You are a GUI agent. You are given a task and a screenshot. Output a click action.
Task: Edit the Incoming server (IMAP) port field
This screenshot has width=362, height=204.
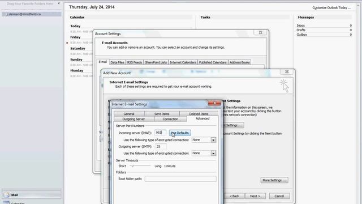click(x=160, y=133)
